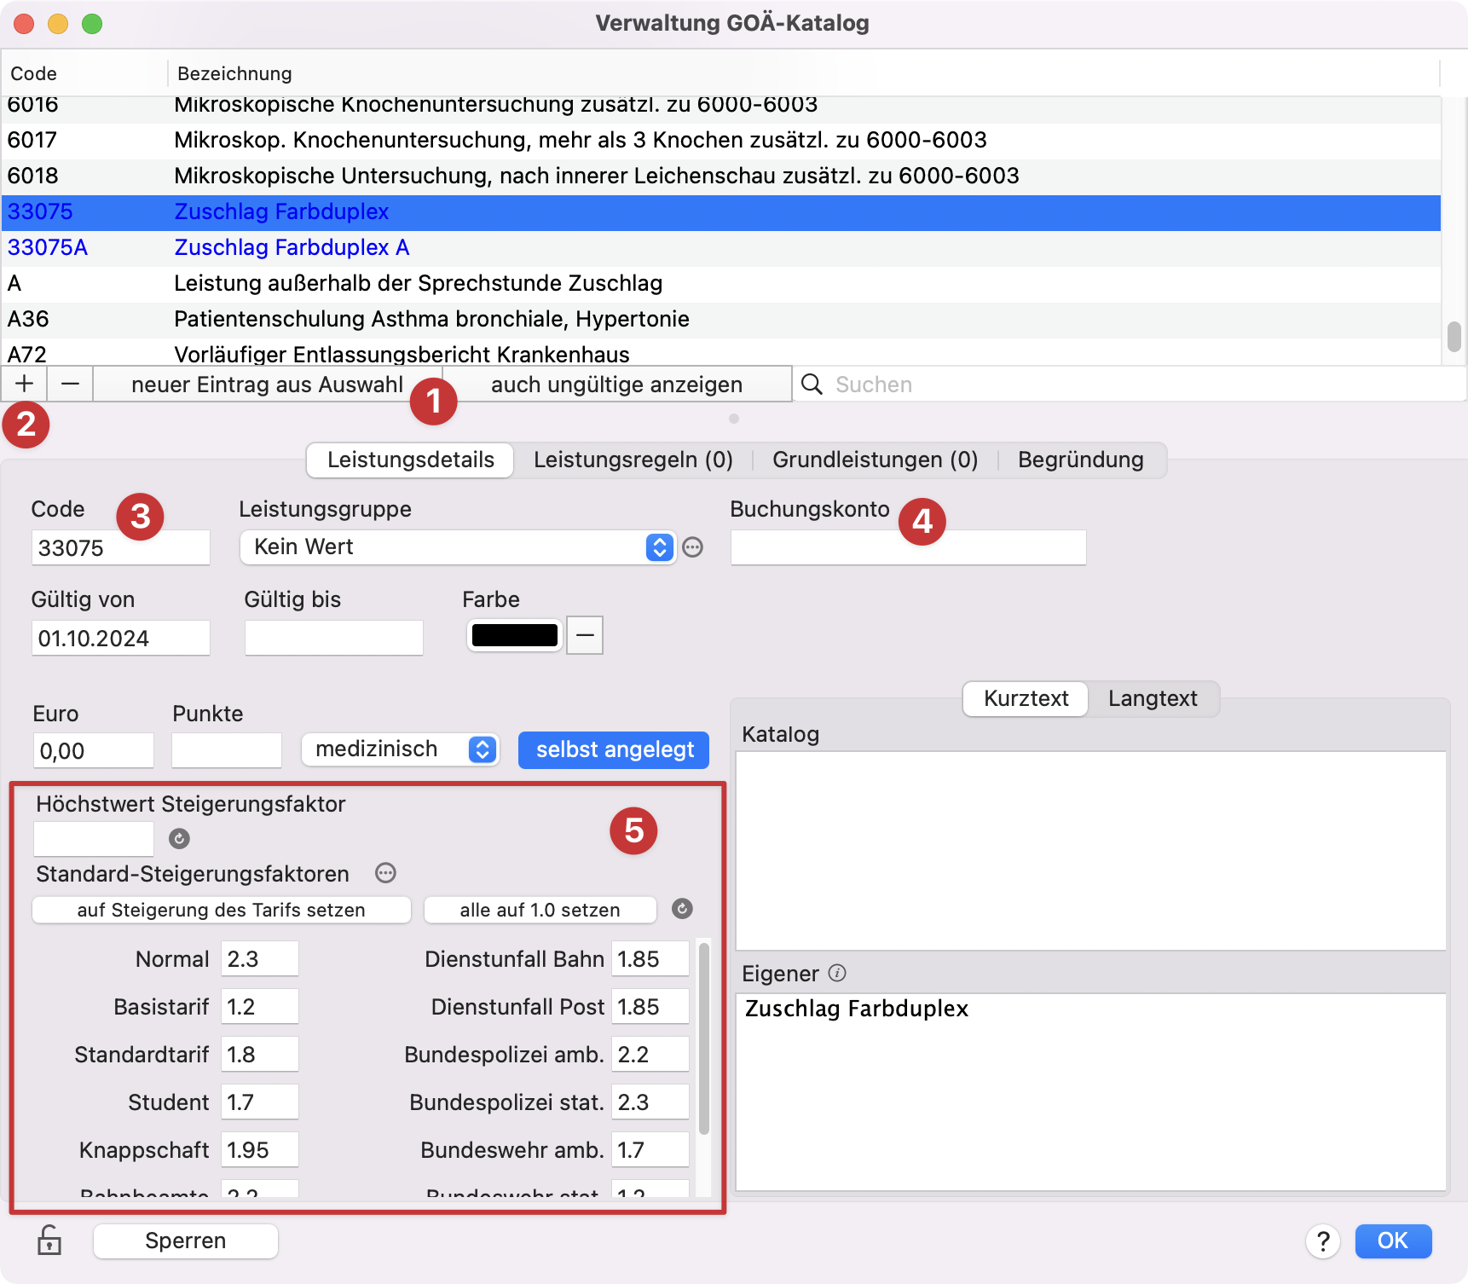Image resolution: width=1468 pixels, height=1284 pixels.
Task: Edit the Student factor field 1.7
Action: 260,1102
